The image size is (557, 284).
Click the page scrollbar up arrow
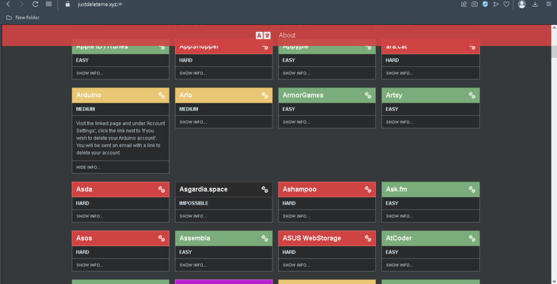554,28
